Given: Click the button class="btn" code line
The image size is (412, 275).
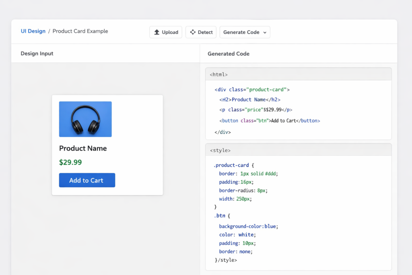Looking at the screenshot, I should 269,120.
